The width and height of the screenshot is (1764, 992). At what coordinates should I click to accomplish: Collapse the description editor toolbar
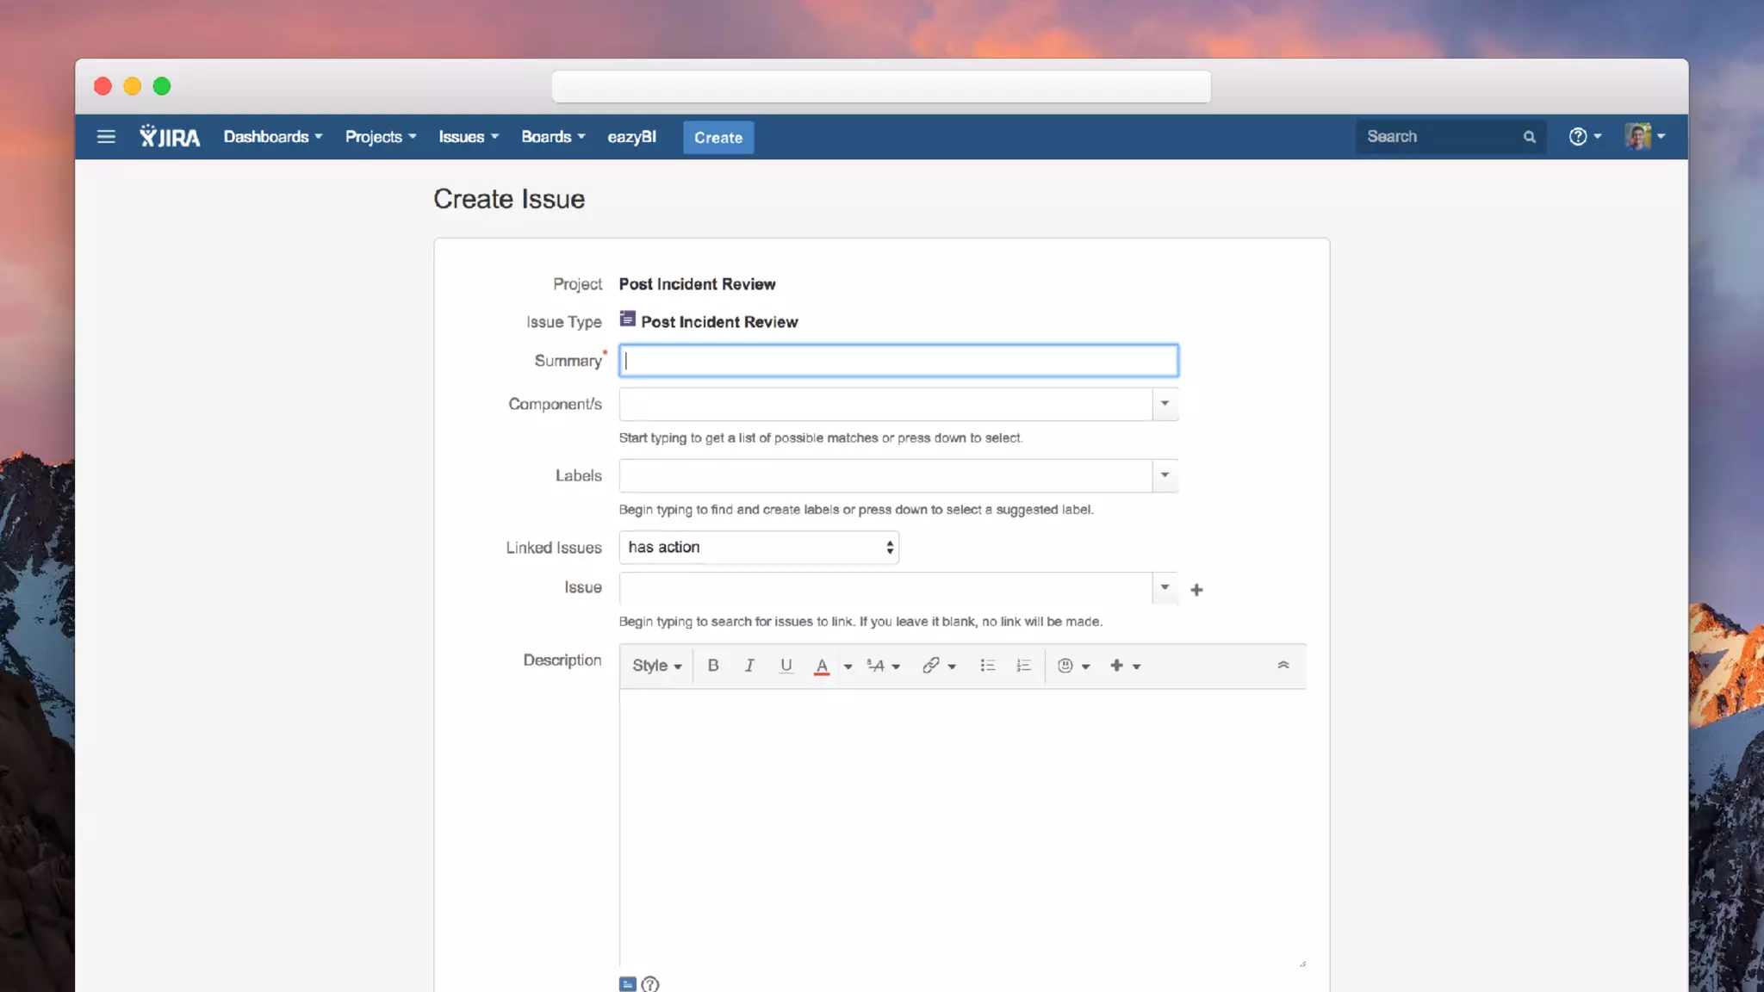[x=1283, y=665]
